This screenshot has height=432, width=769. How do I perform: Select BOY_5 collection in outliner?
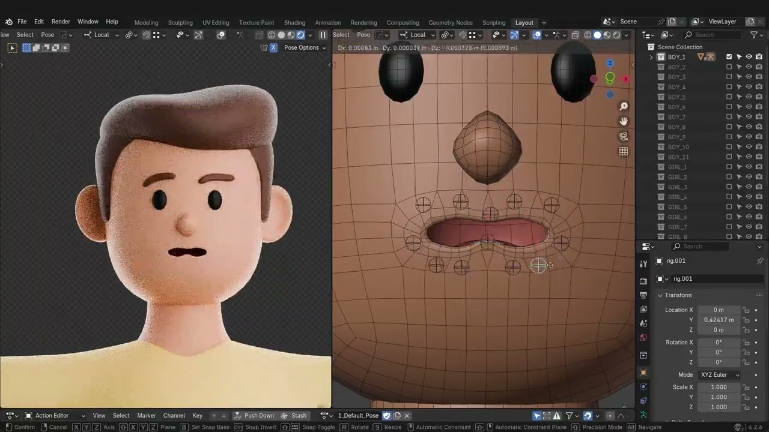(x=676, y=97)
